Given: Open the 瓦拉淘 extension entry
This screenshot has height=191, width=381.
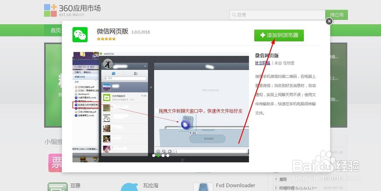Looking at the screenshot, I should [150, 186].
